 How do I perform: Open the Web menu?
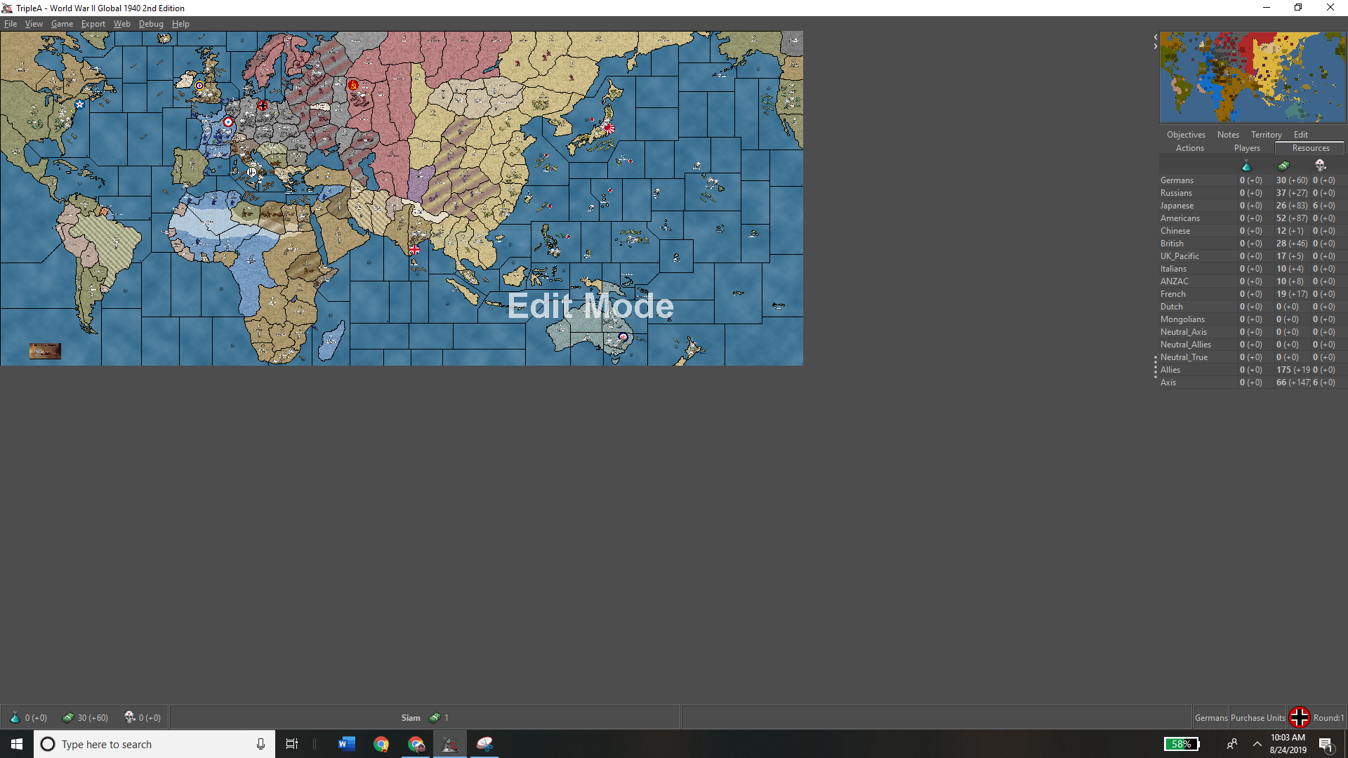pos(121,24)
